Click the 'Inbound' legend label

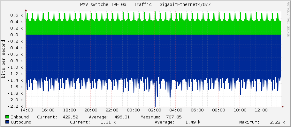click(20, 117)
